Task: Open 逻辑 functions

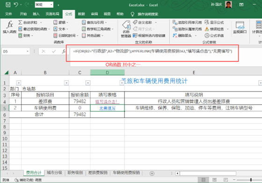Action: coord(61,23)
